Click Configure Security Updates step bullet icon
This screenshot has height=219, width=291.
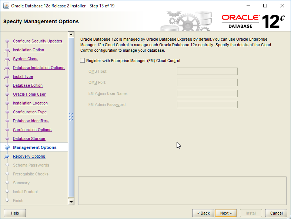7,41
